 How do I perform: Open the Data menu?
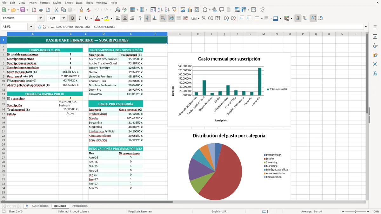pos(79,3)
